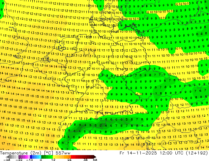Click the yellow legend segment above 12

[54, 157]
